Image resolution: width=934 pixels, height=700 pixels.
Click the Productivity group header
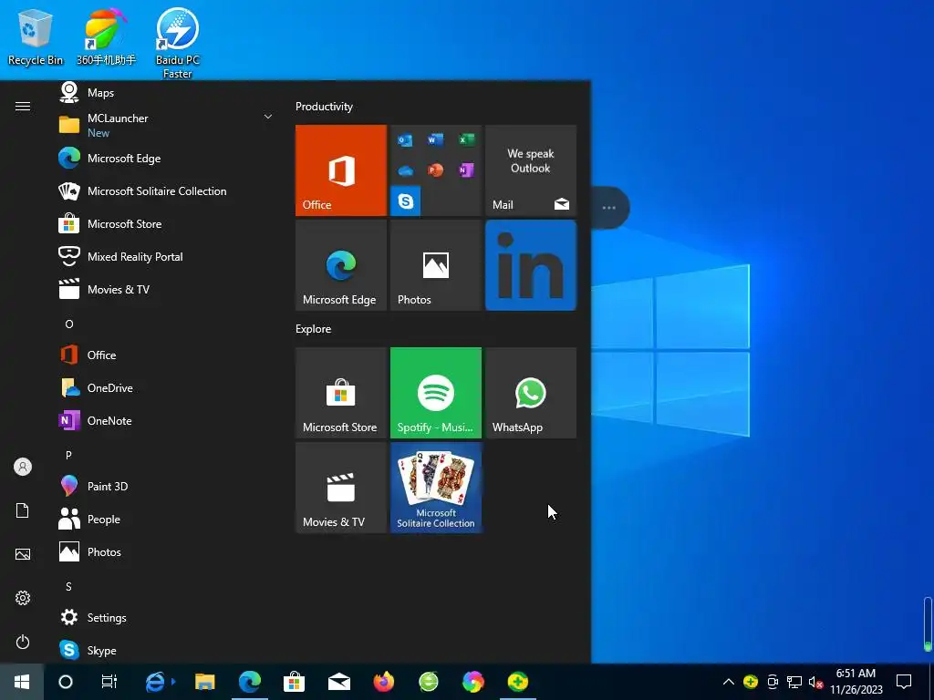click(x=324, y=107)
